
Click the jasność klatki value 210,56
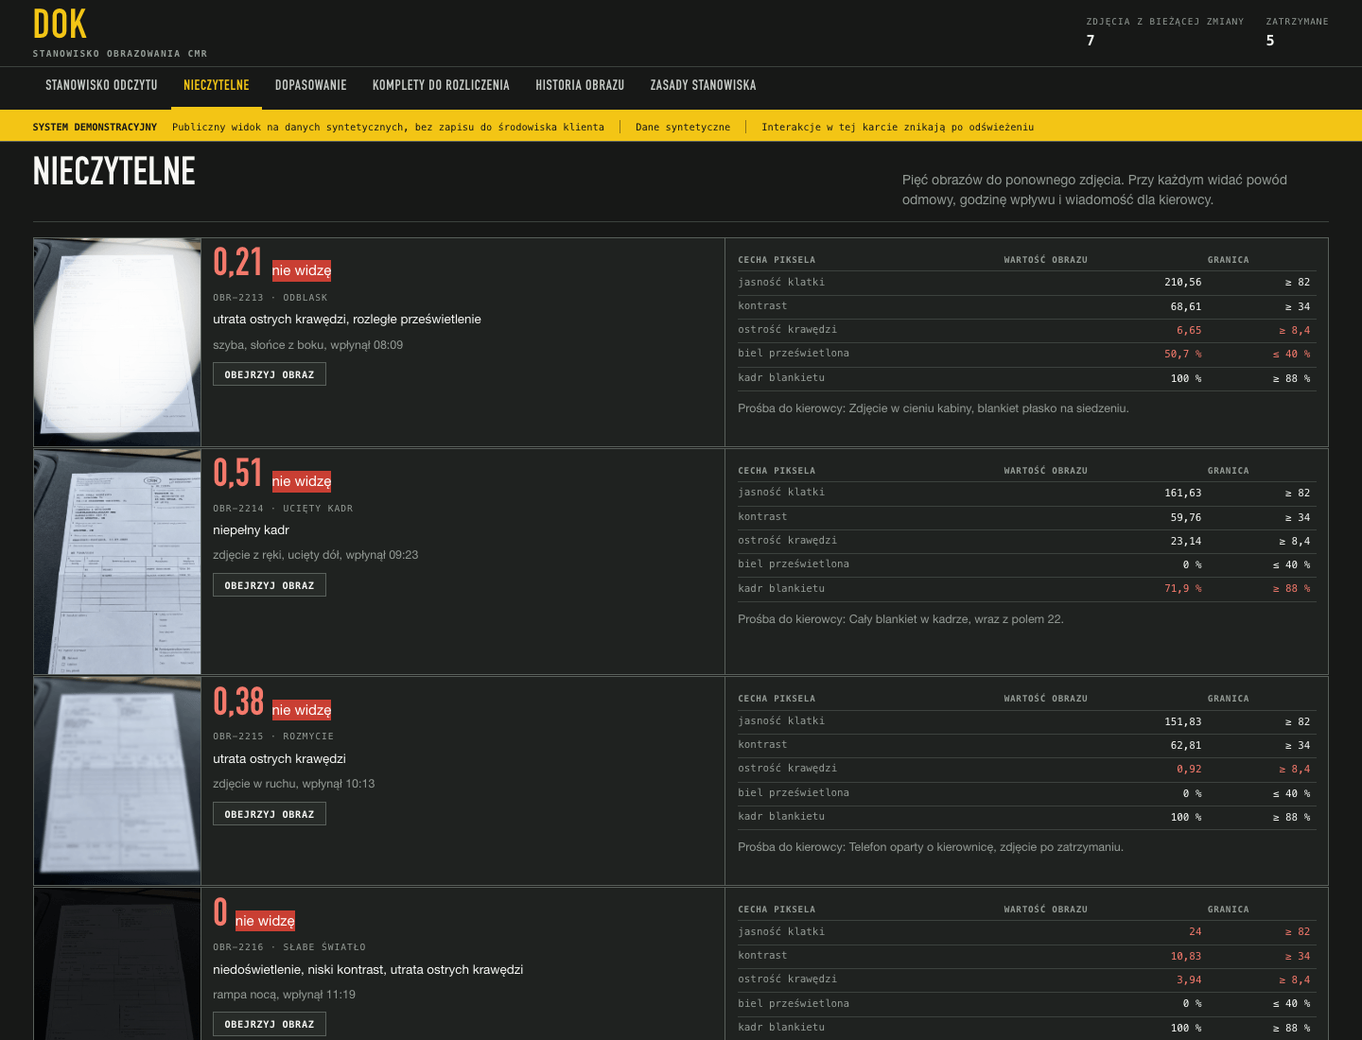(x=1182, y=283)
